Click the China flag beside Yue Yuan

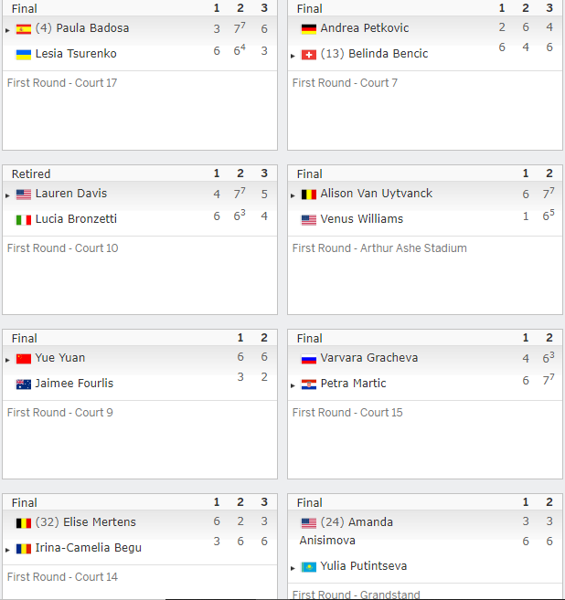click(24, 359)
